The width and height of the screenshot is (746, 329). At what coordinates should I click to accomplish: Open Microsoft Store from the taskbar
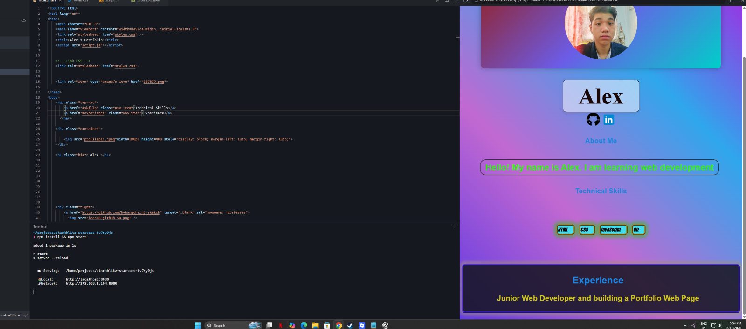point(327,325)
